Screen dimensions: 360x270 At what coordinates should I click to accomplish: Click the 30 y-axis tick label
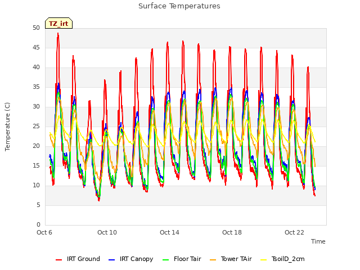click(x=36, y=106)
